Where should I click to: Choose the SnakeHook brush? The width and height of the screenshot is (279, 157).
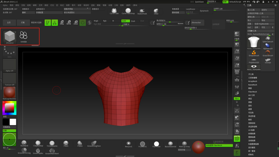pos(142,11)
